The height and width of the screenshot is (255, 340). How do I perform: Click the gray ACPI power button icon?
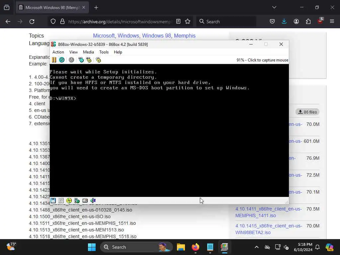coord(71,60)
